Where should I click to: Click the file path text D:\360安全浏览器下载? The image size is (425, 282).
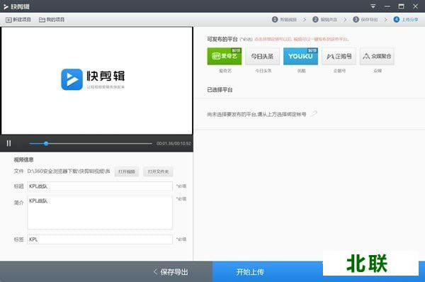(69, 171)
